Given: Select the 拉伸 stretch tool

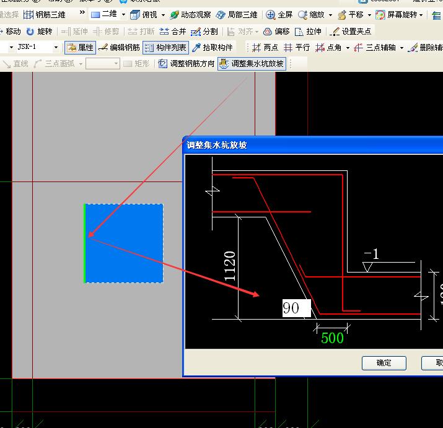Looking at the screenshot, I should point(308,32).
